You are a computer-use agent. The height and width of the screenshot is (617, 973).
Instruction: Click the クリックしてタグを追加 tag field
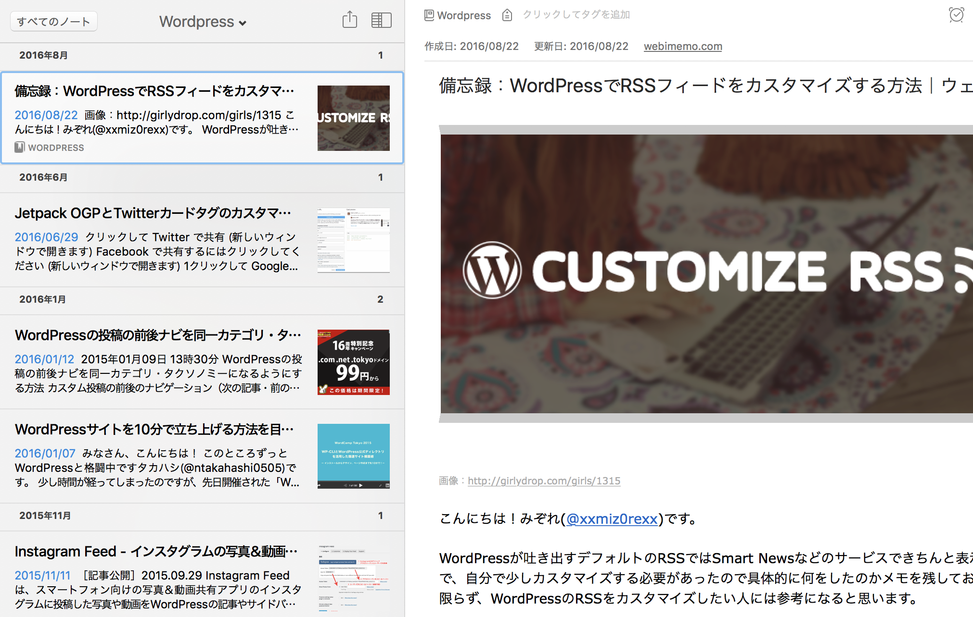[576, 15]
